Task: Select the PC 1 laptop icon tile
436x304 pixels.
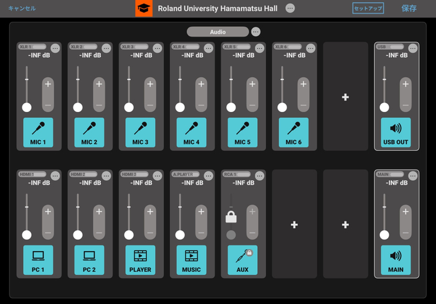Action: [38, 260]
